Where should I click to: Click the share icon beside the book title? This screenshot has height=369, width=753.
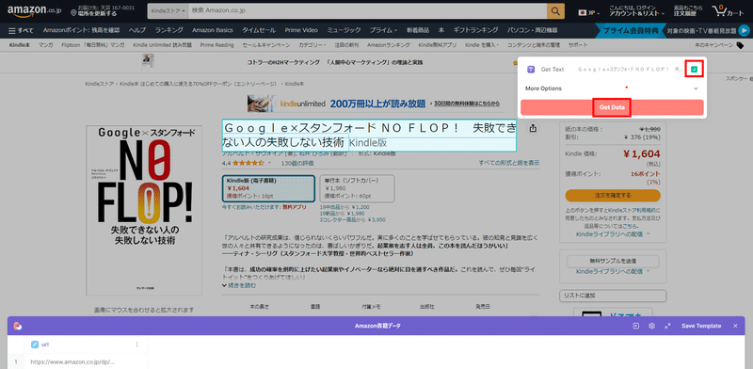pyautogui.click(x=532, y=128)
